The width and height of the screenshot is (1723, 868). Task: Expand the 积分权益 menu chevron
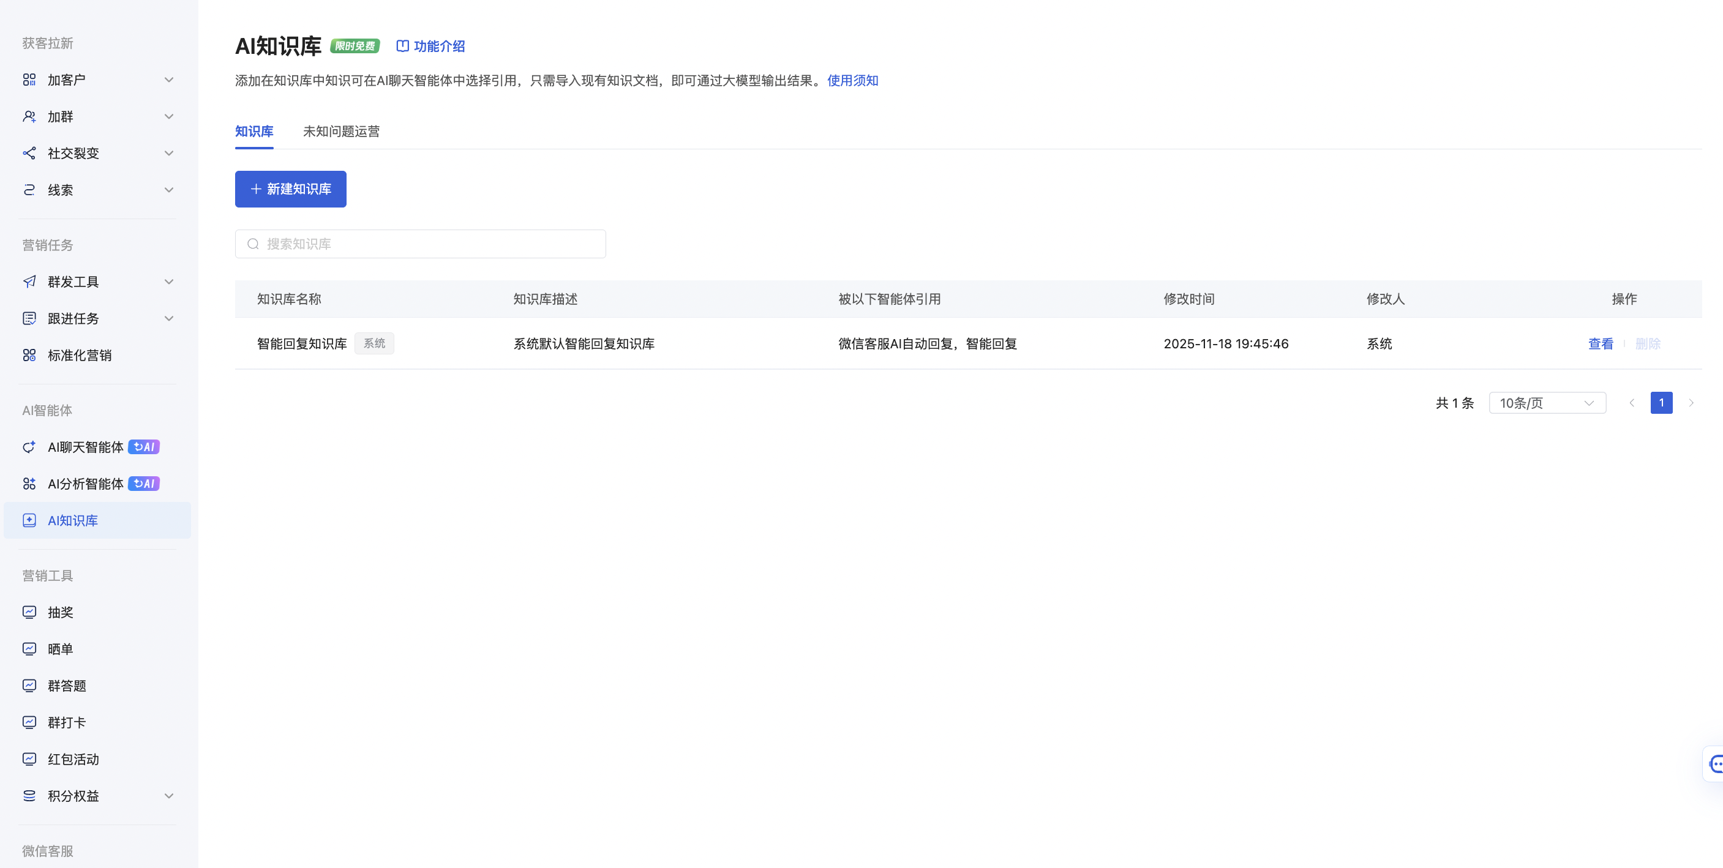tap(169, 796)
